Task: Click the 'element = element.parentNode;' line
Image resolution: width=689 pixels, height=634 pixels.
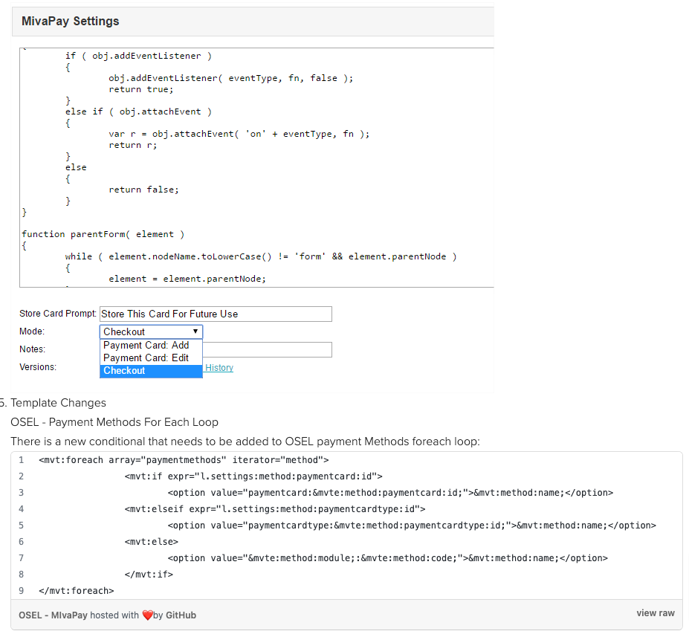Action: pos(187,279)
